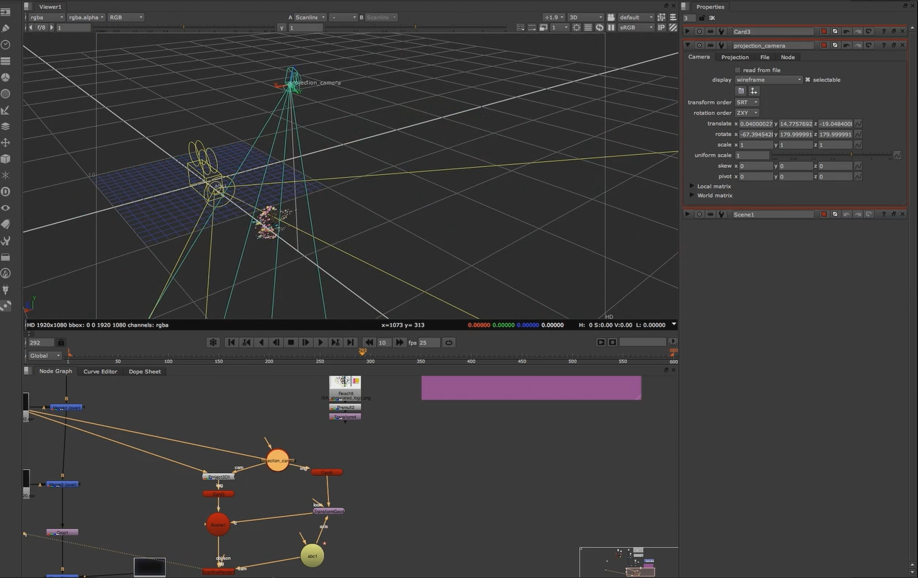Image resolution: width=918 pixels, height=578 pixels.
Task: Open the sRGB viewer colorspace dropdown
Action: (x=632, y=27)
